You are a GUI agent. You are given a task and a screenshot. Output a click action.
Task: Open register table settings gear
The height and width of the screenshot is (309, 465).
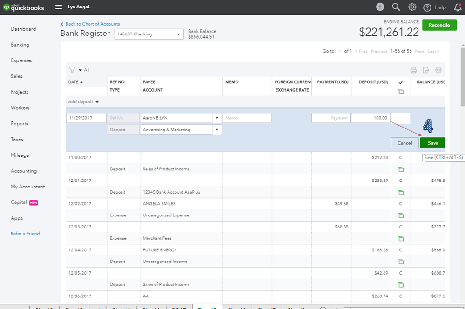click(x=438, y=70)
